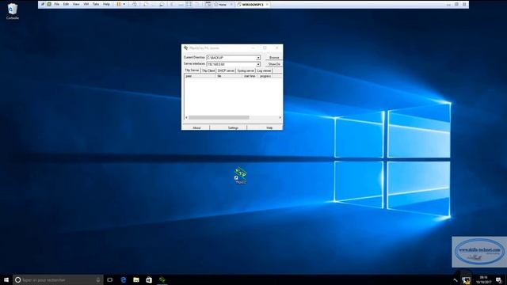
Task: Open Tftpd32 Settings button
Action: 233,127
